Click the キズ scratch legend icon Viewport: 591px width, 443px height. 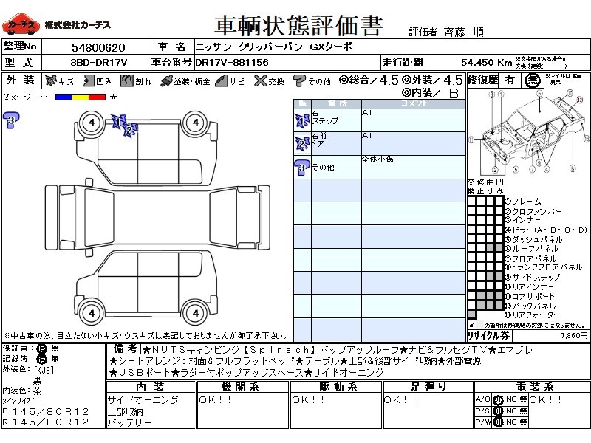pyautogui.click(x=51, y=80)
